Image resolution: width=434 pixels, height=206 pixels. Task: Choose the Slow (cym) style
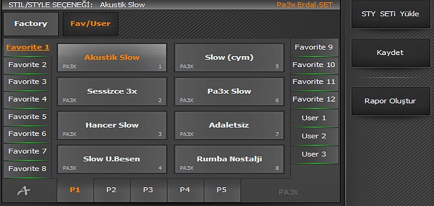point(229,58)
